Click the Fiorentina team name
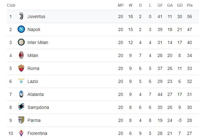The height and width of the screenshot is (139, 199). click(37, 133)
